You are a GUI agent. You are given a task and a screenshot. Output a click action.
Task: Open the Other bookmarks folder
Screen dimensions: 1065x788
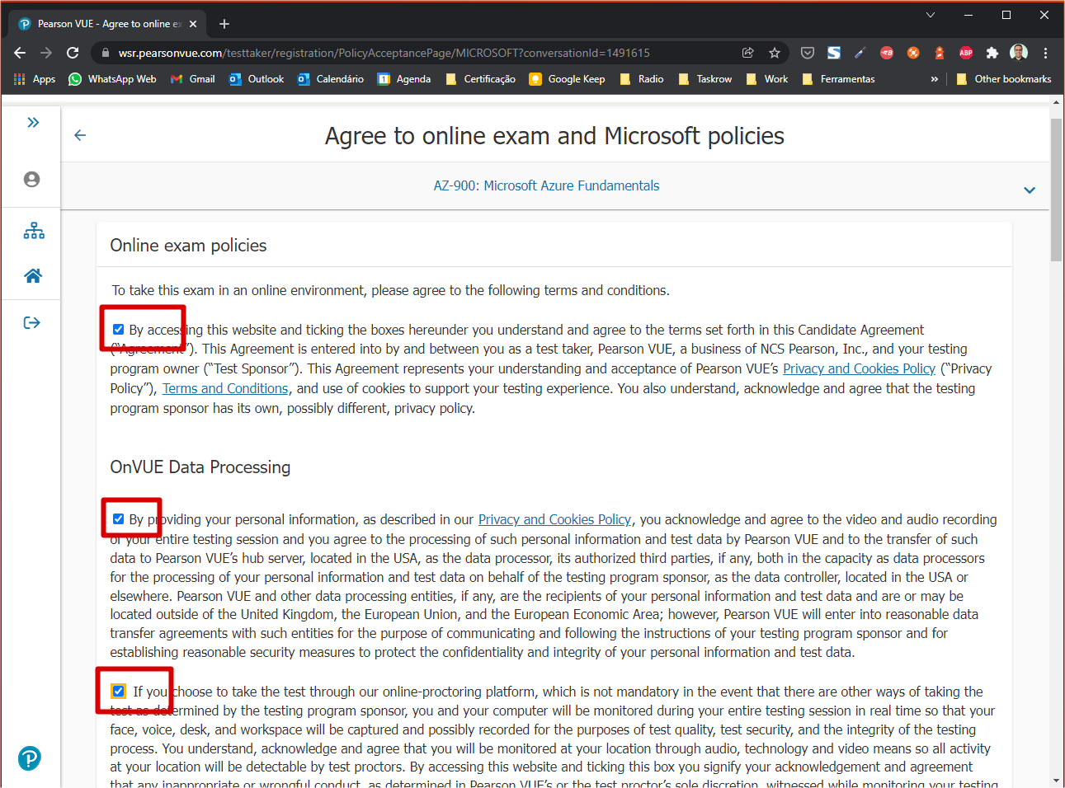click(1003, 79)
